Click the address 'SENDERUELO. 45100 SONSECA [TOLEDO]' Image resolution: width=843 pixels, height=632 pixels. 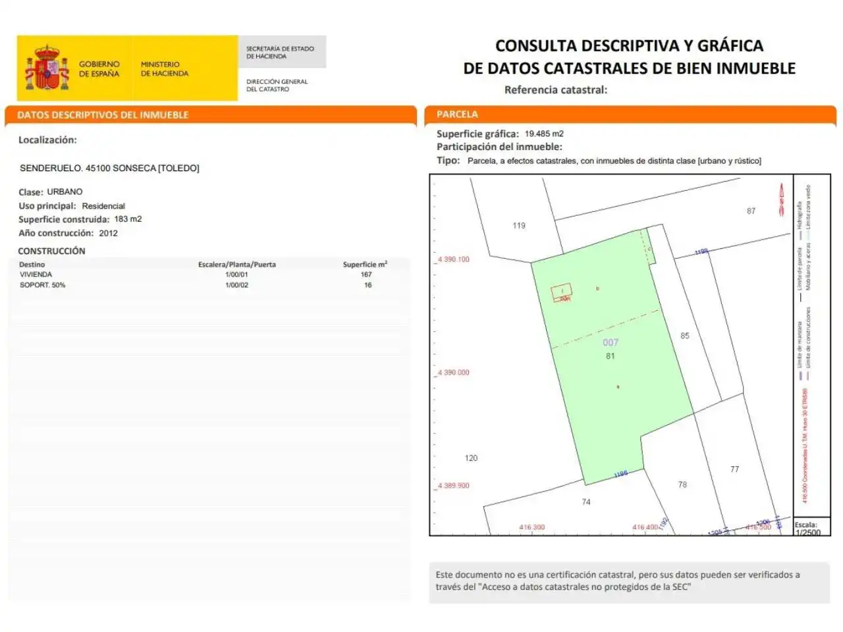click(109, 169)
